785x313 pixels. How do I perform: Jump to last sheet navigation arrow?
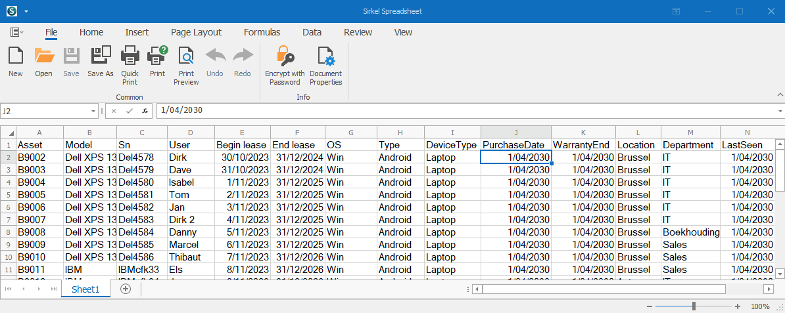coord(54,289)
